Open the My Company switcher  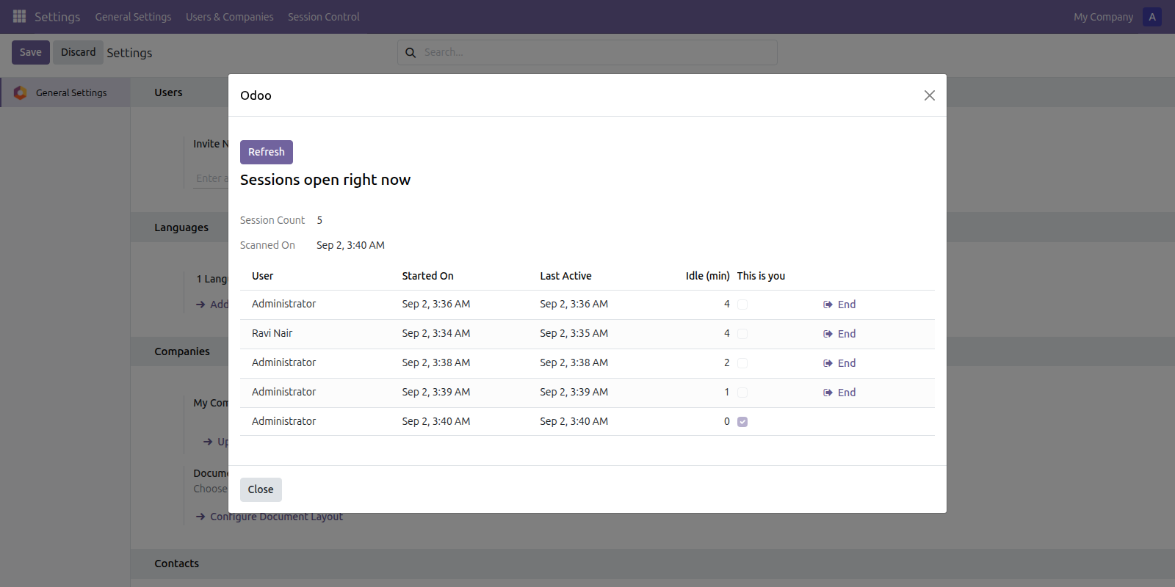point(1103,17)
